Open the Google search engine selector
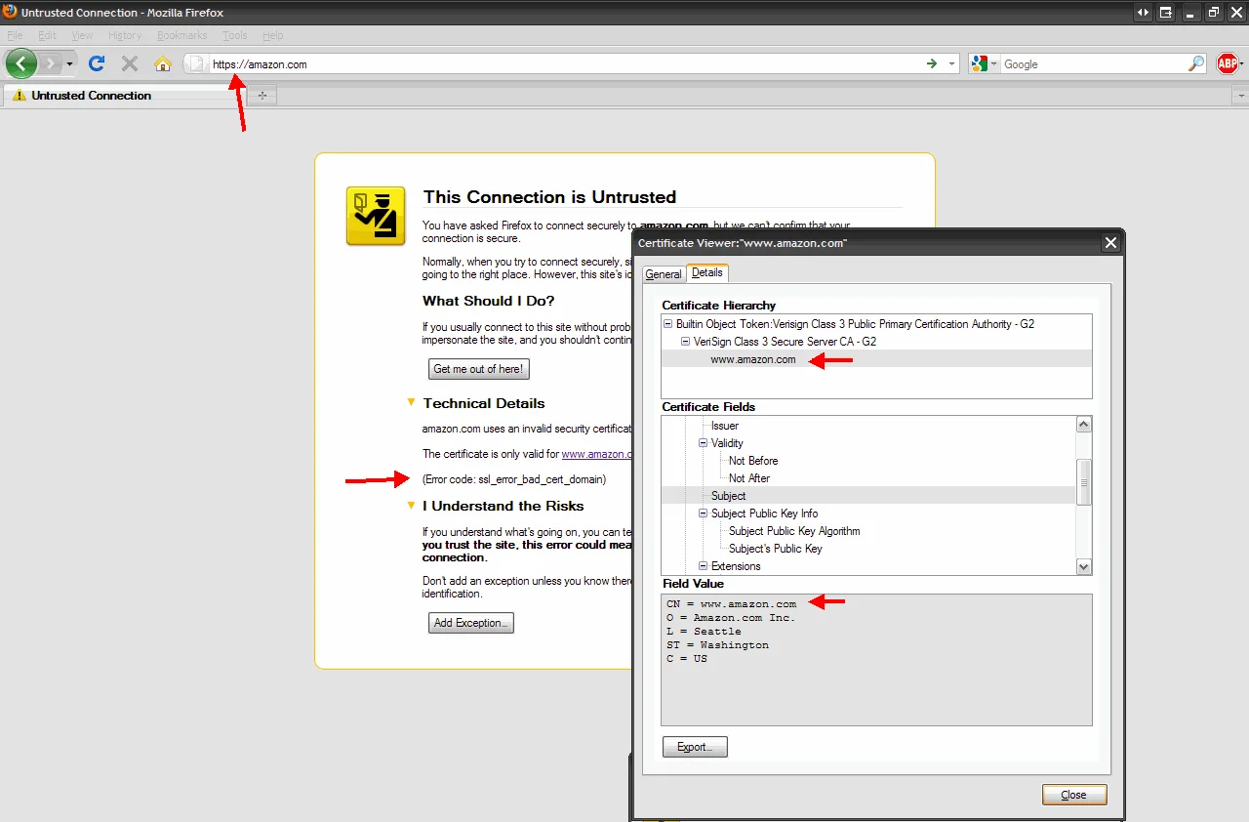The width and height of the screenshot is (1249, 822). click(985, 64)
